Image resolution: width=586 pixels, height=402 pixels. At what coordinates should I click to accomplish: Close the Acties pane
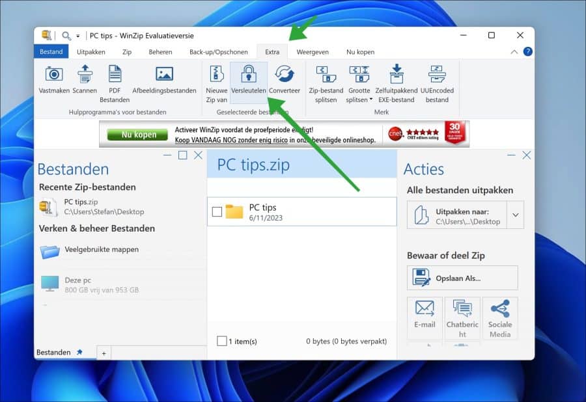pyautogui.click(x=527, y=155)
